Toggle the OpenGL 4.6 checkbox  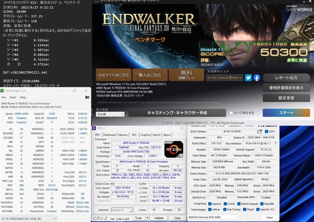pos(258,209)
